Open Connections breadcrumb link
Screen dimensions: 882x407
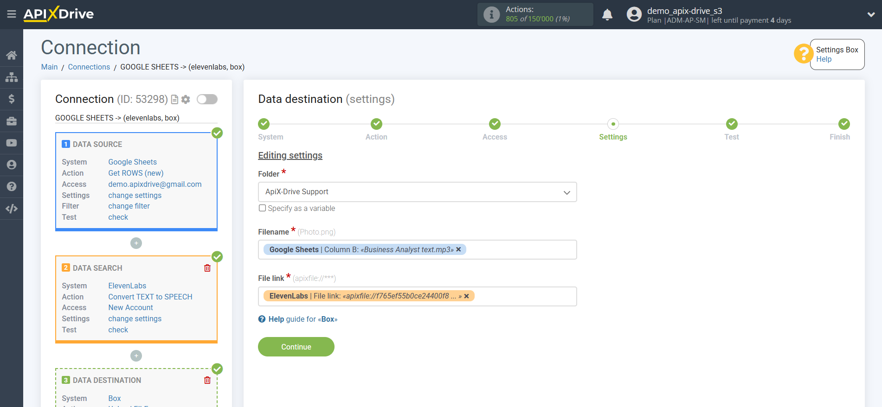(89, 67)
